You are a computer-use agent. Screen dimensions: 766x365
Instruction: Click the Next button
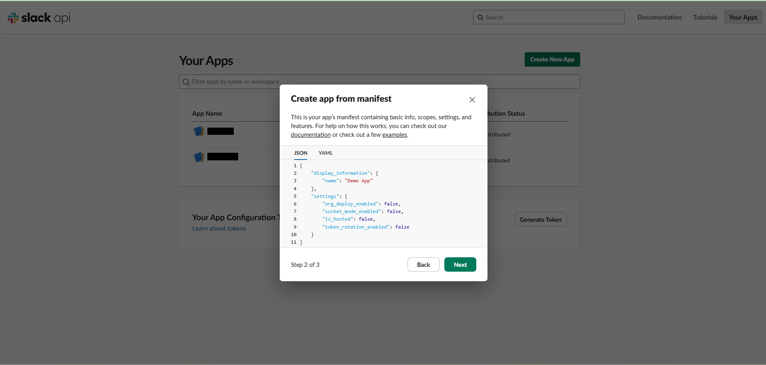[460, 264]
